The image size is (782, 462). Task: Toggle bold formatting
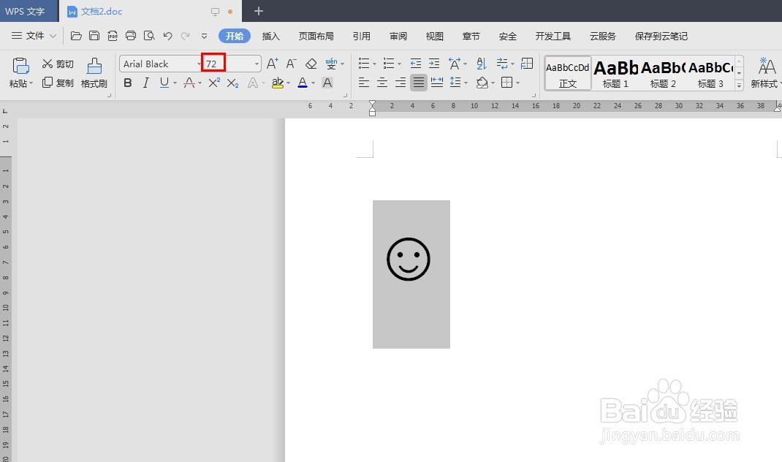click(128, 83)
